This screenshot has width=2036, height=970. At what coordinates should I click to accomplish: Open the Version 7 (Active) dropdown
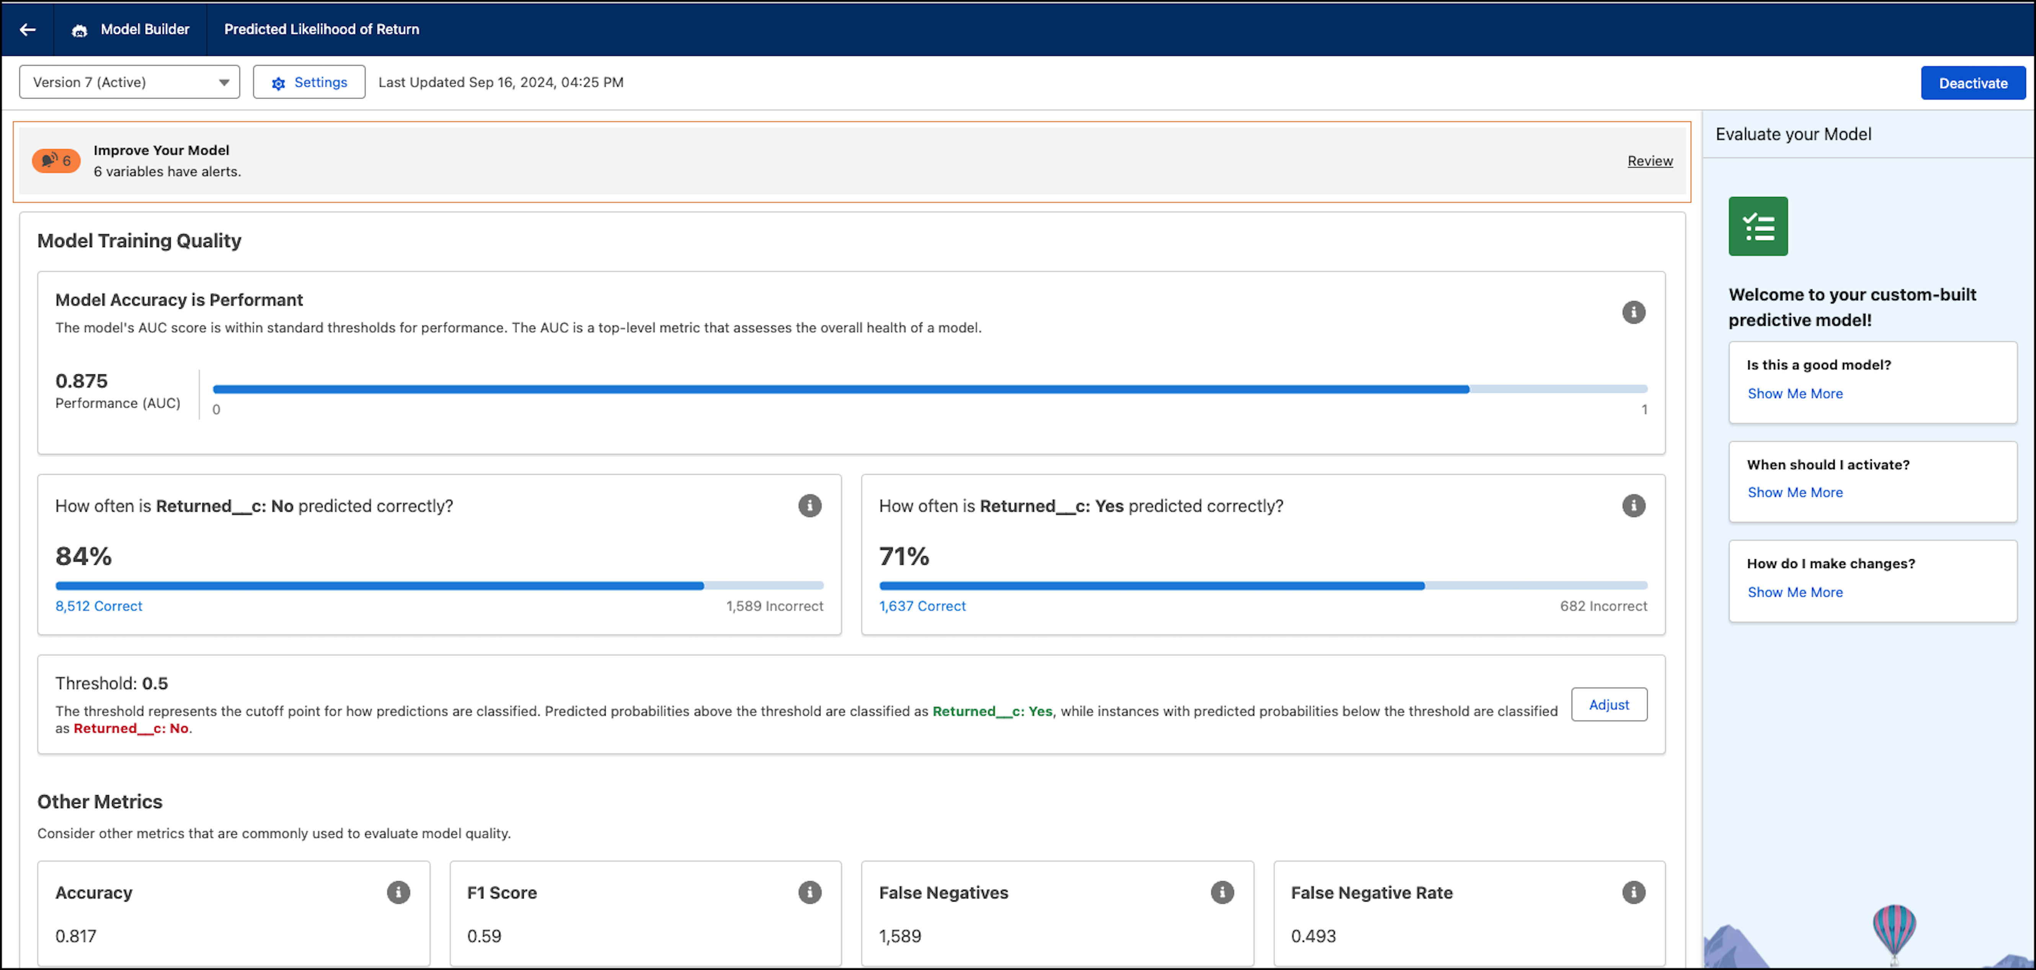(130, 82)
